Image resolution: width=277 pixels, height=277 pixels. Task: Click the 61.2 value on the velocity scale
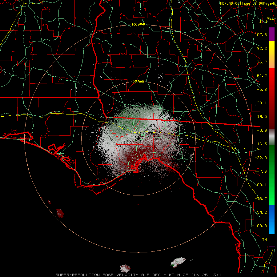(262, 76)
